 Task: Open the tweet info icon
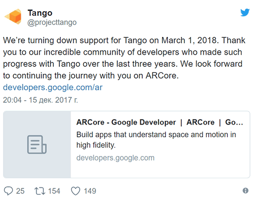(245, 191)
